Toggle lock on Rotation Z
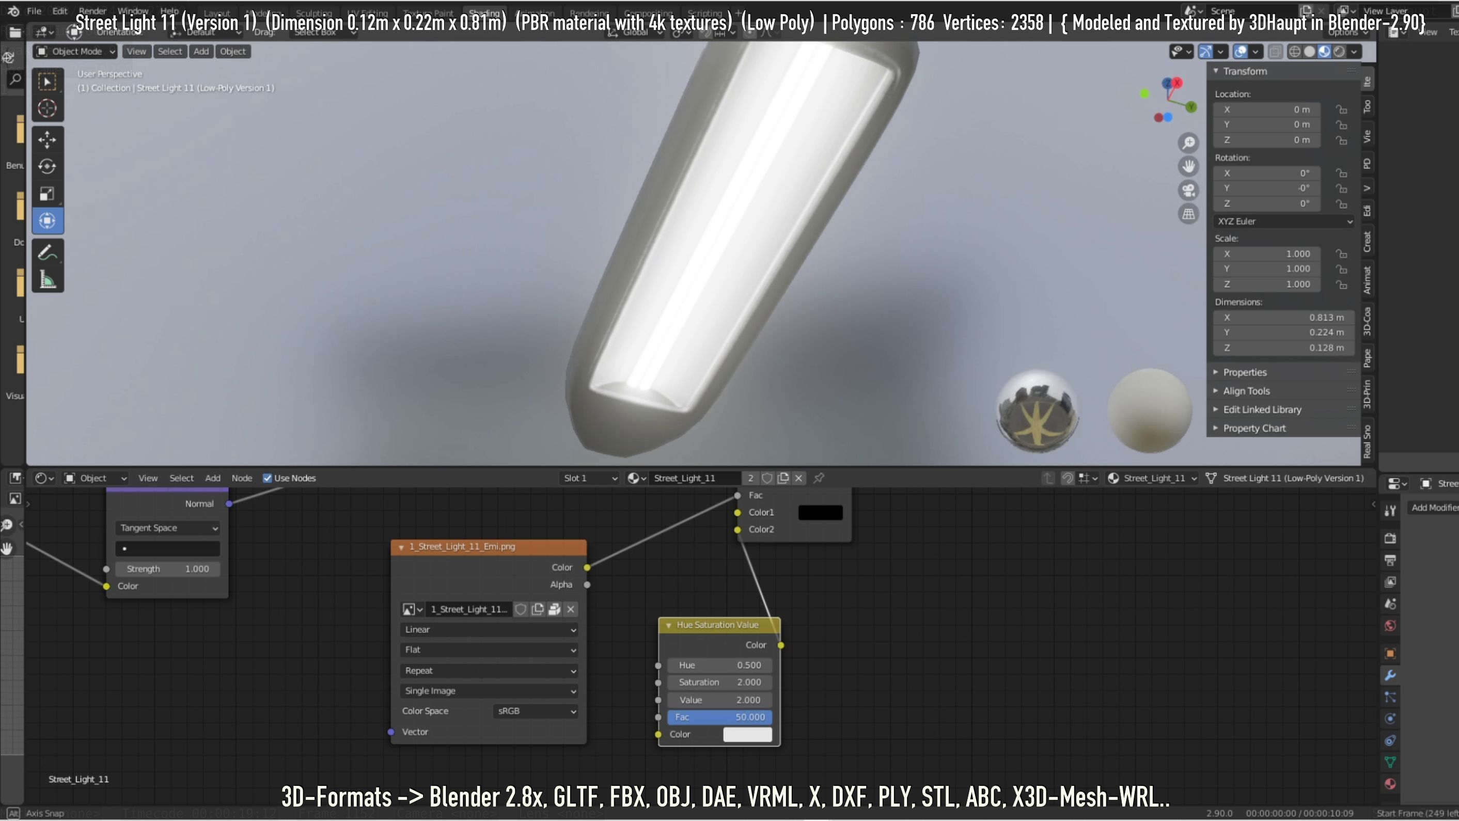This screenshot has height=821, width=1459. click(1341, 204)
